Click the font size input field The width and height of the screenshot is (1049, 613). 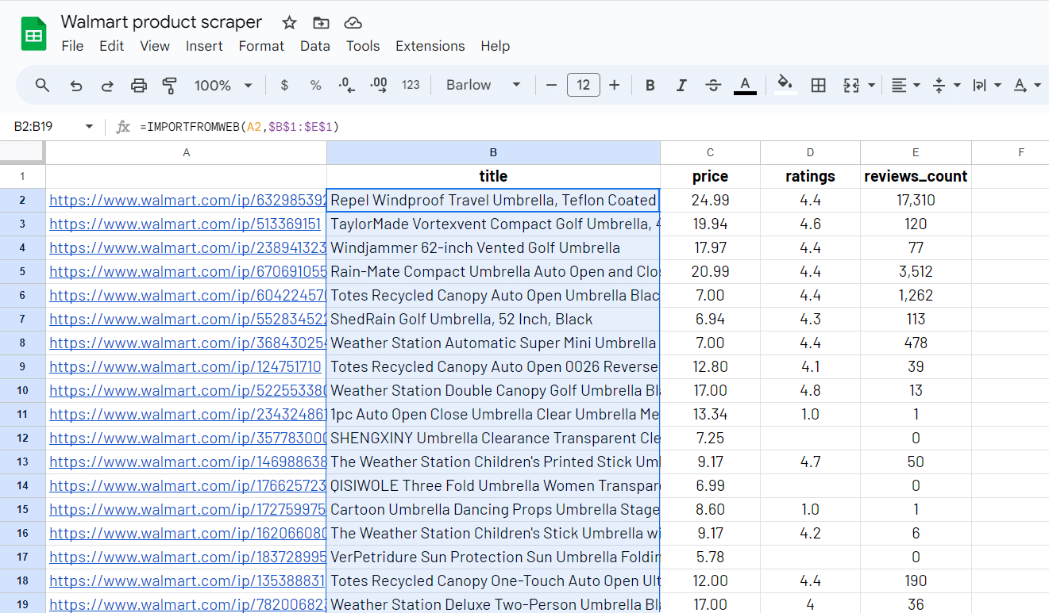click(583, 86)
